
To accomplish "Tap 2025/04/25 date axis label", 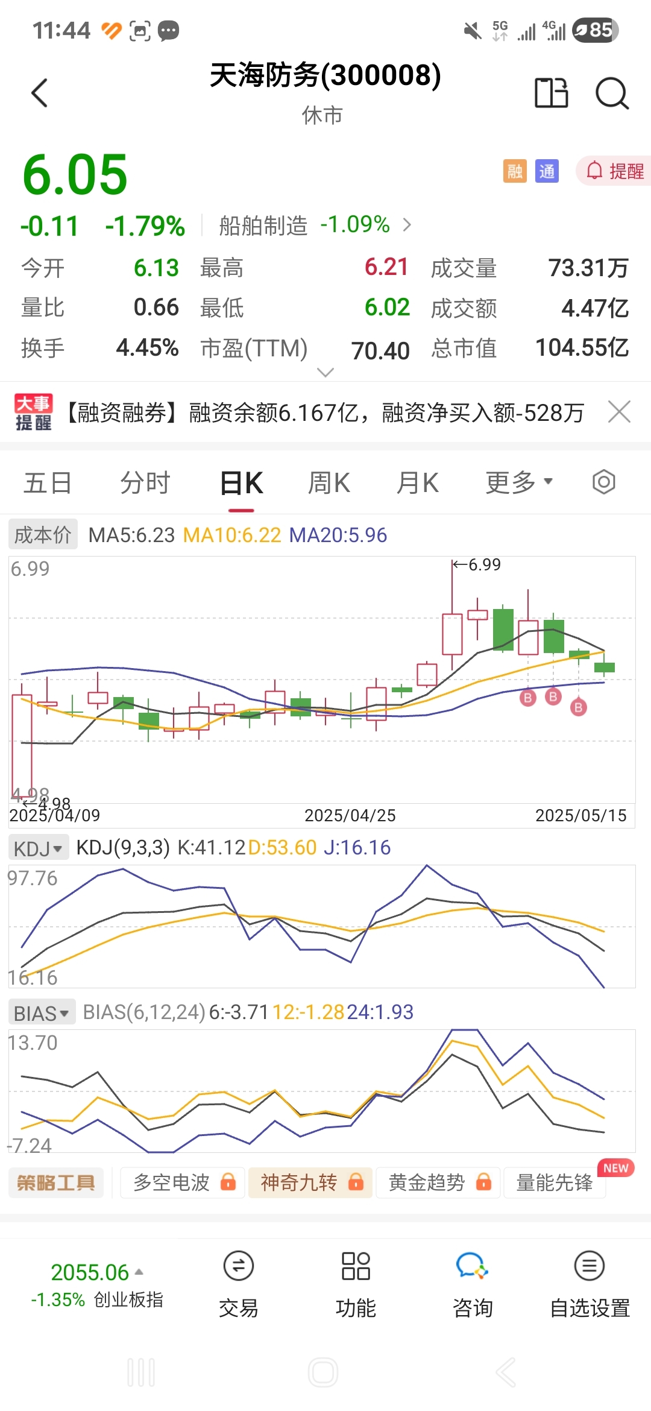I will pos(350,815).
